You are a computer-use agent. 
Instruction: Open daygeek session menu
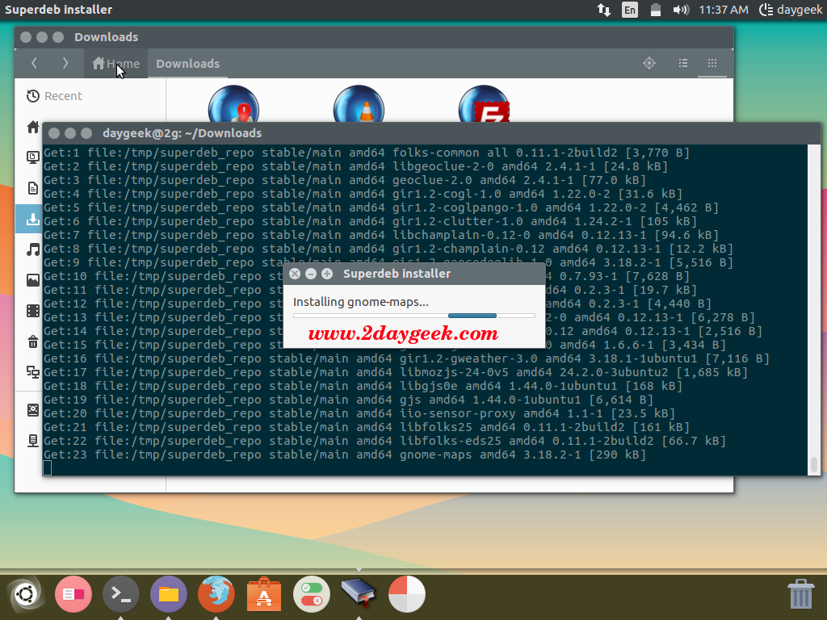pyautogui.click(x=791, y=10)
